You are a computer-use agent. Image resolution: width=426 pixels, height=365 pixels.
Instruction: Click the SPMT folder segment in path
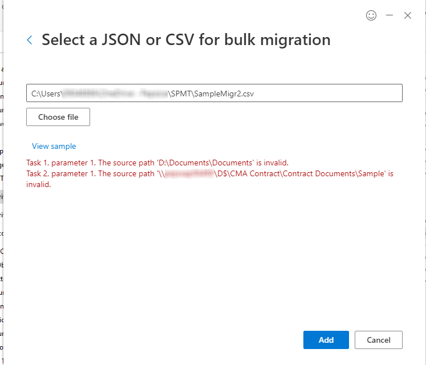182,94
